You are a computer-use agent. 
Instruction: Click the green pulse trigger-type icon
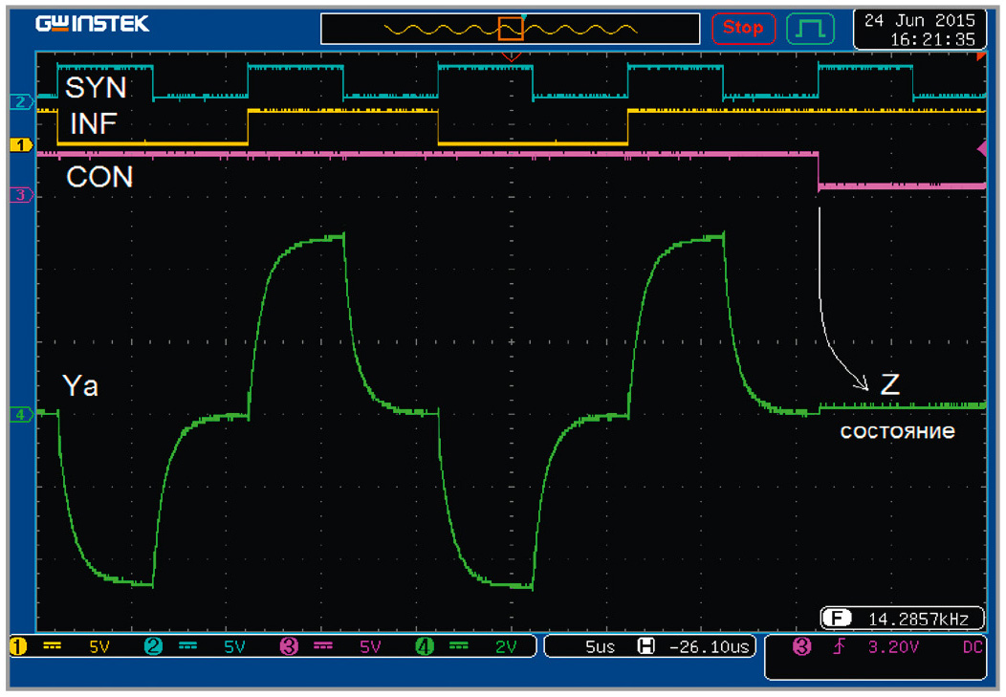(810, 29)
